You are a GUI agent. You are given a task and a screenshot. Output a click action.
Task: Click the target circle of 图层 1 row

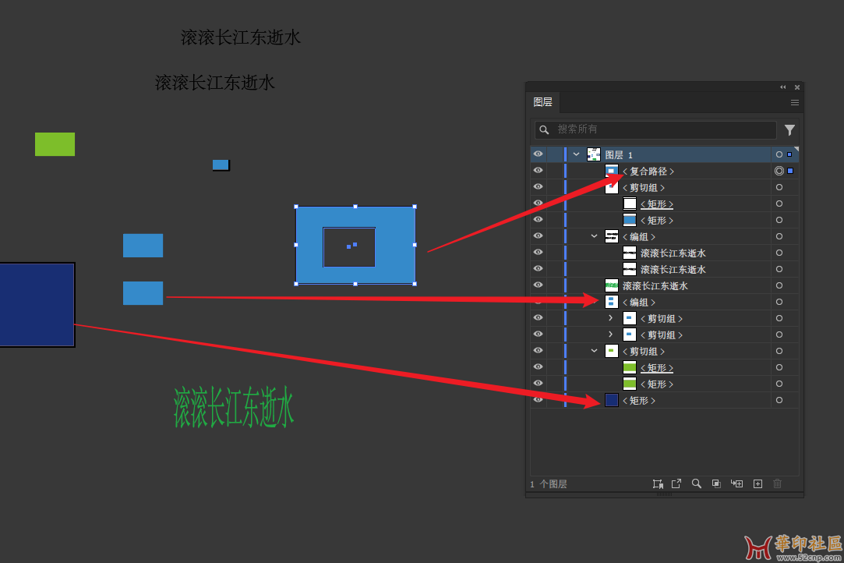[x=779, y=154]
